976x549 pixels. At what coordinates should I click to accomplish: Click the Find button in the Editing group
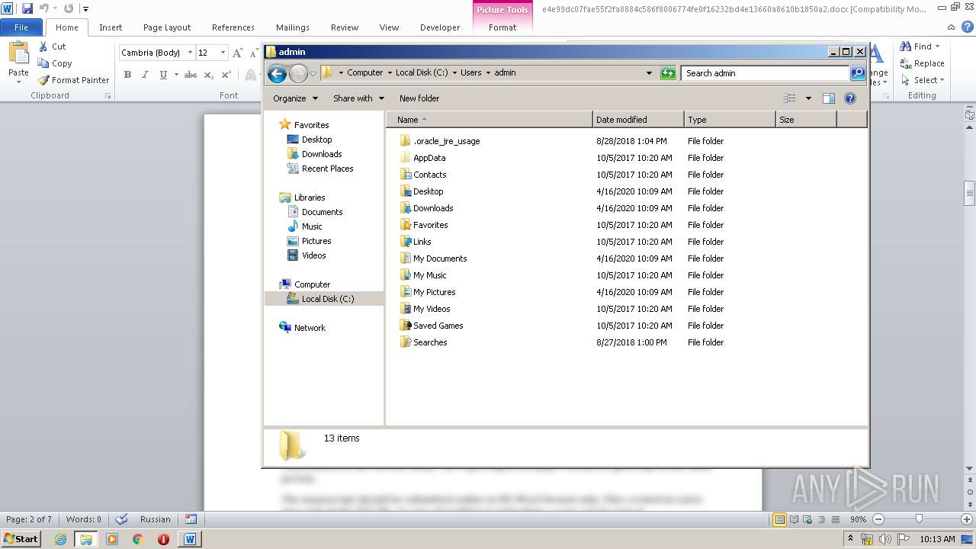921,47
